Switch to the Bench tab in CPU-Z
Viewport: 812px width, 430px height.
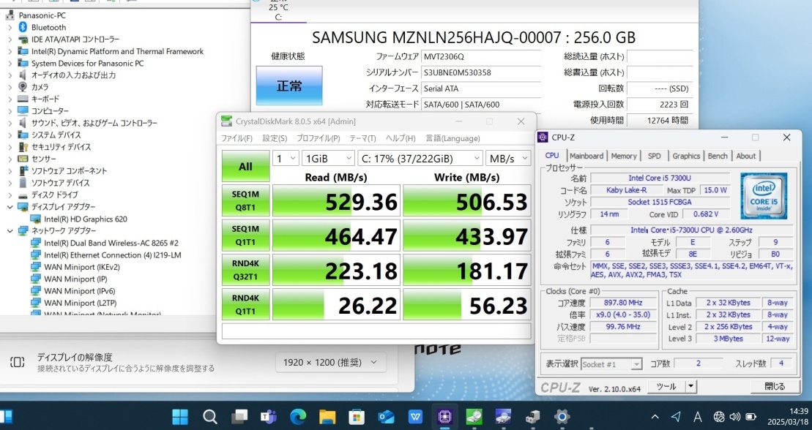tap(718, 156)
